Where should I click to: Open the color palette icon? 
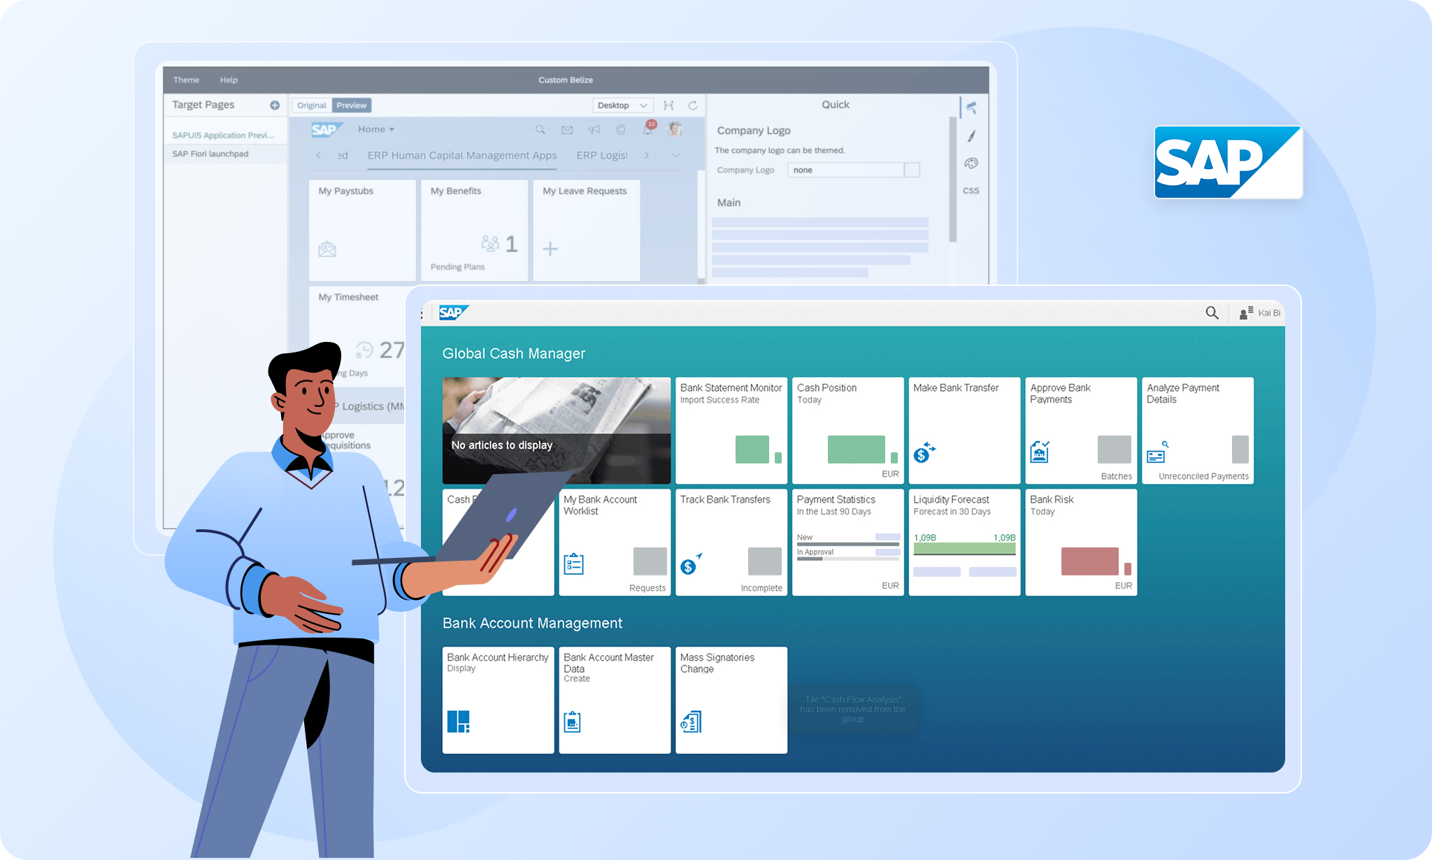coord(971,163)
